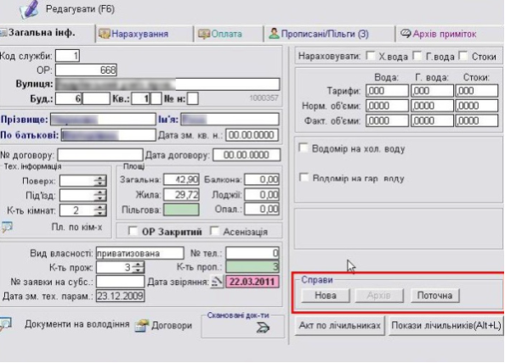Image resolution: width=505 pixels, height=363 pixels.
Task: Click the Договори icon
Action: pos(142,326)
